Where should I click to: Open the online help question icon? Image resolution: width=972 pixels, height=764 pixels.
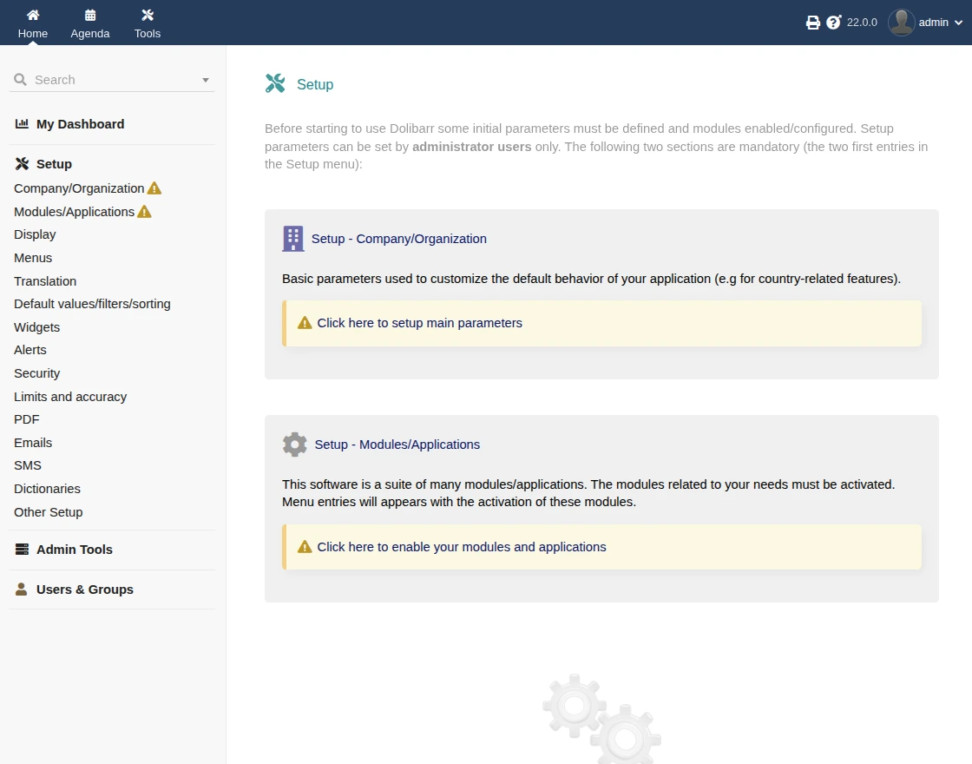point(834,23)
